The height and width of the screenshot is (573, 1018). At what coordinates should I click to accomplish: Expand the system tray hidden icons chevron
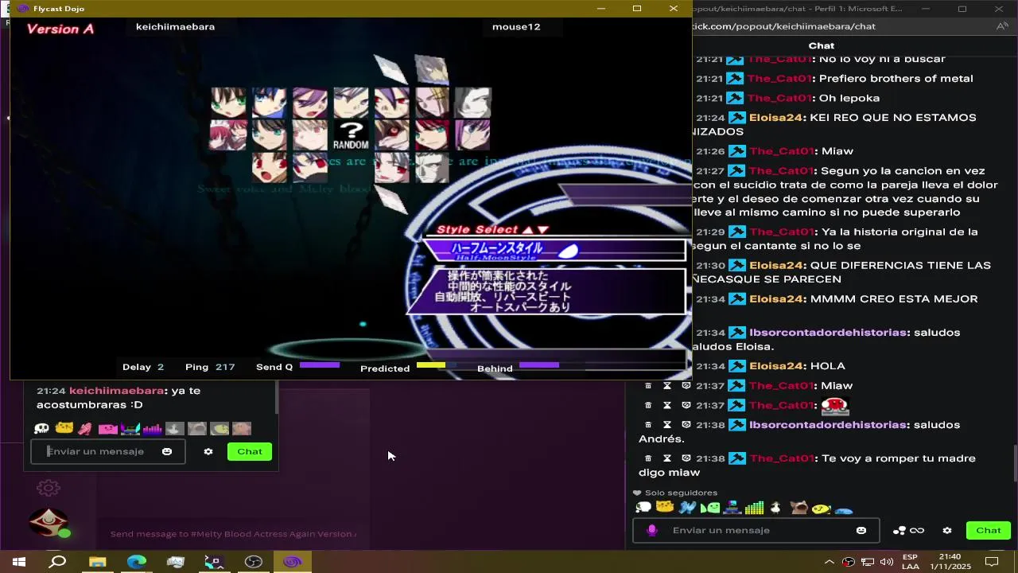tap(830, 562)
